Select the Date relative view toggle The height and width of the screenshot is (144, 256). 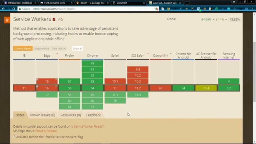click(59, 48)
